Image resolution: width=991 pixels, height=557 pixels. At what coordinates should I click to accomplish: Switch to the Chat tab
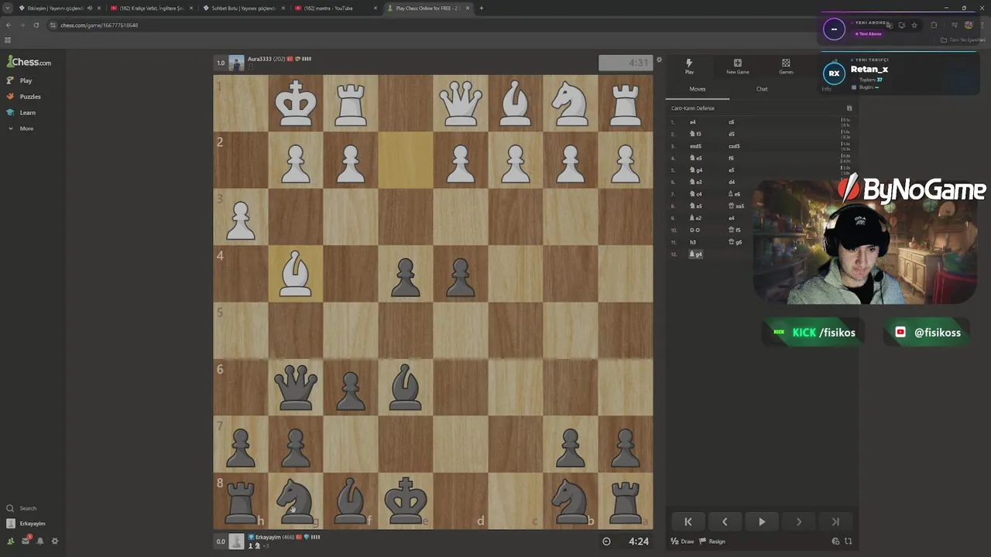pos(762,89)
